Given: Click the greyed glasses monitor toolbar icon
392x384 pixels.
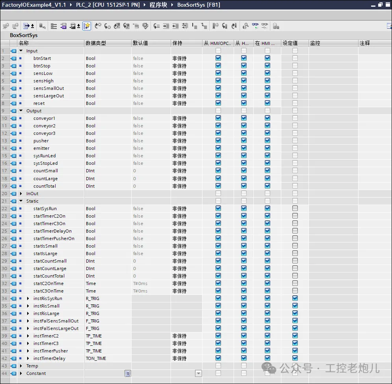Looking at the screenshot, I should (264, 26).
